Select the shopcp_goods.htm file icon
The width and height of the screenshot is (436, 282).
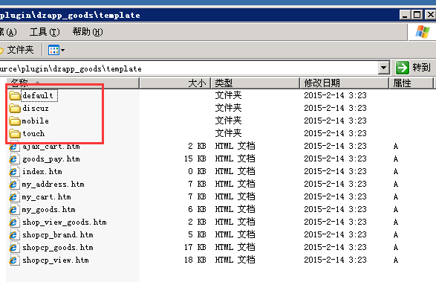[14, 248]
